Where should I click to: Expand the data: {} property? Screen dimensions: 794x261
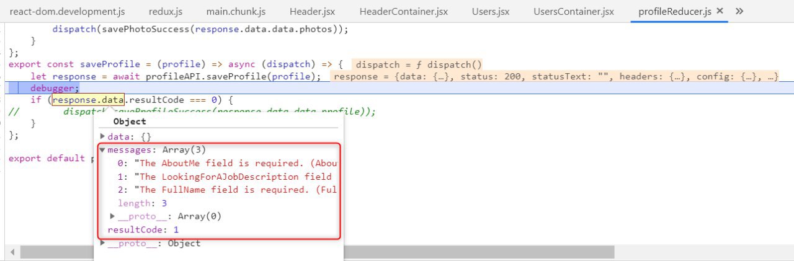click(103, 136)
